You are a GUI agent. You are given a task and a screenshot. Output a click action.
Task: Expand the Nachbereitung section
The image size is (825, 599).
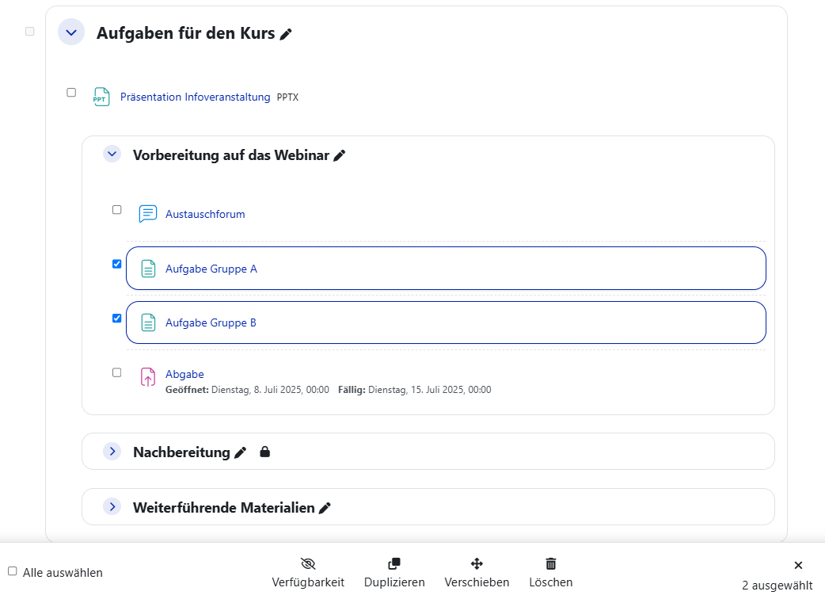[112, 451]
